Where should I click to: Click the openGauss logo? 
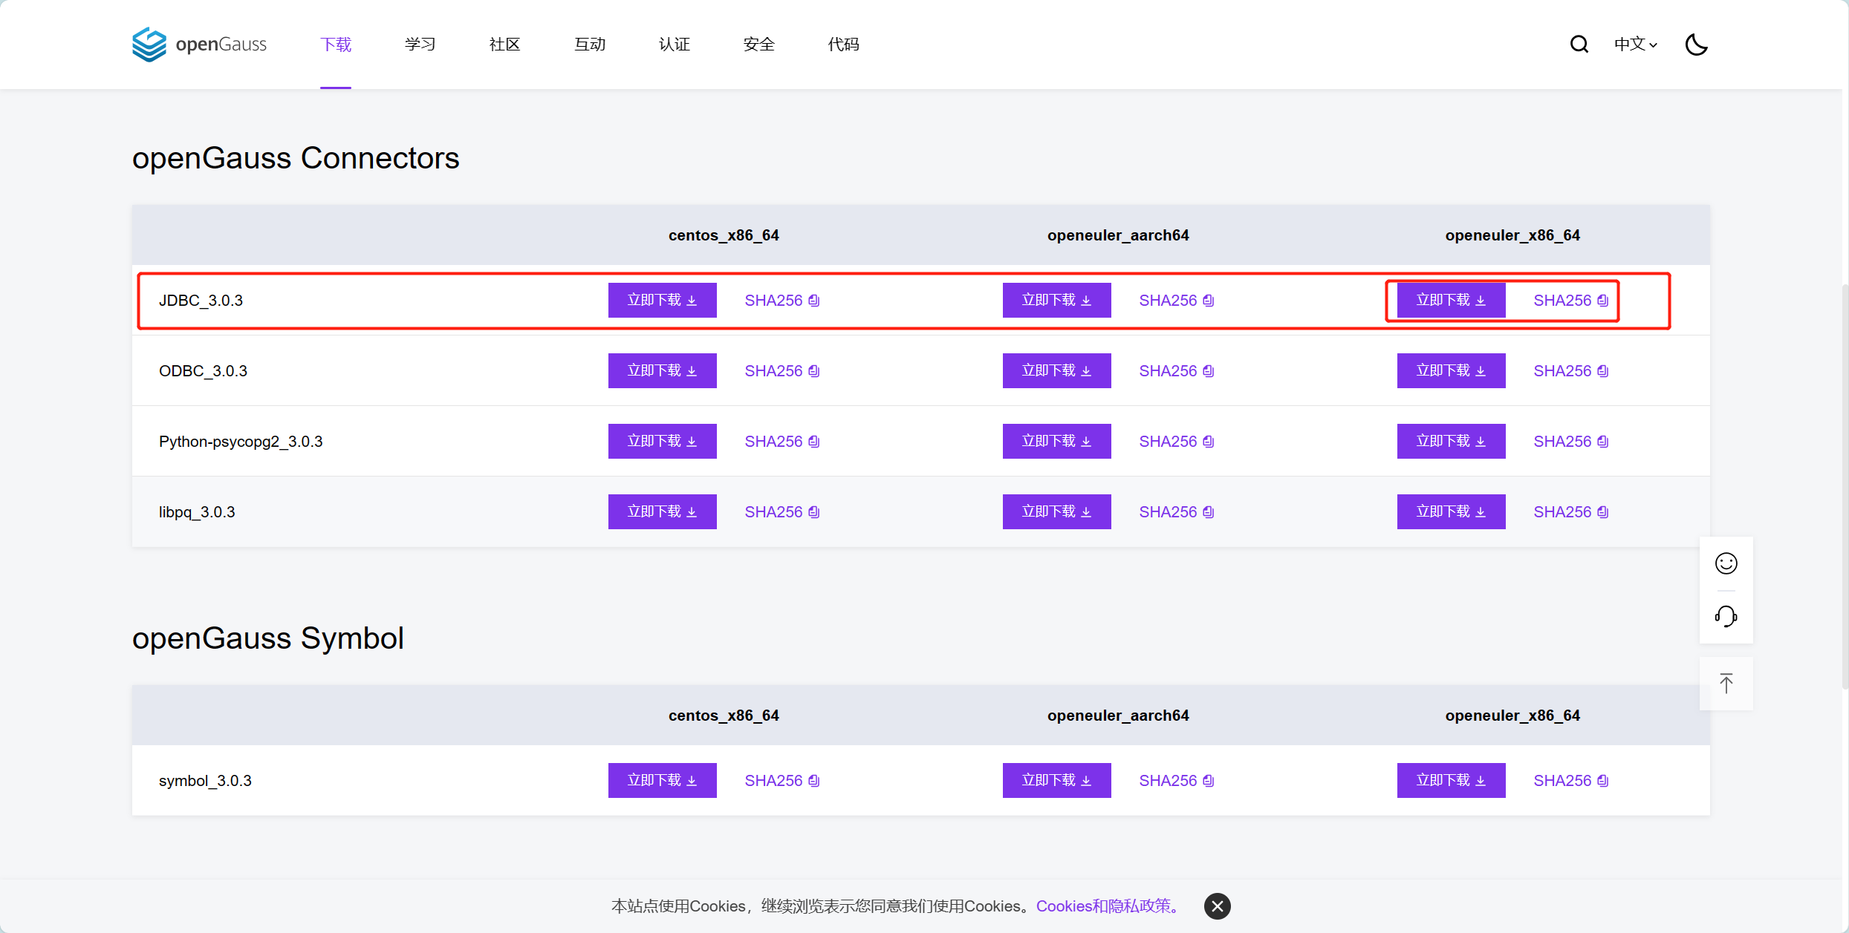coord(199,45)
